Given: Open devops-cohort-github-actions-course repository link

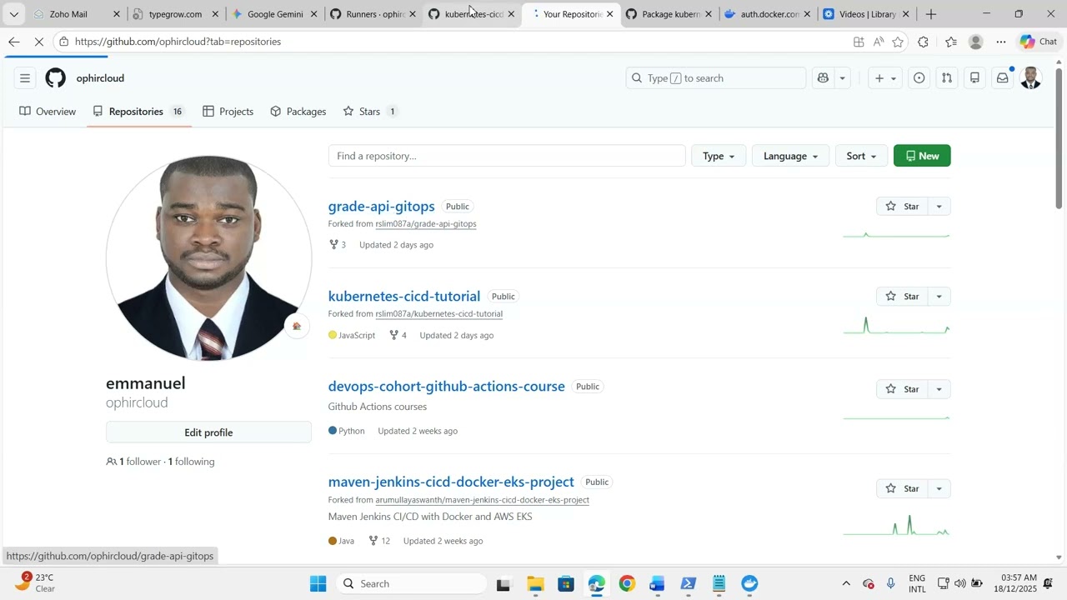Looking at the screenshot, I should click(x=447, y=386).
